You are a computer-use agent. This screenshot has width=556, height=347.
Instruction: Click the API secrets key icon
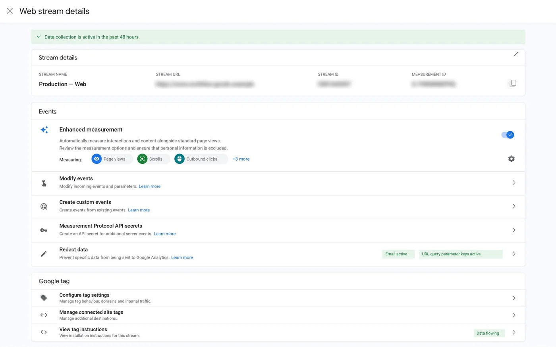pyautogui.click(x=44, y=230)
